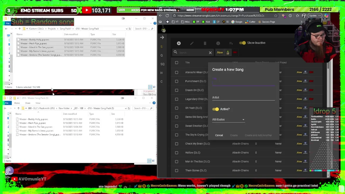Cancel the Create a New Song dialog
345x194 pixels.
click(x=219, y=135)
